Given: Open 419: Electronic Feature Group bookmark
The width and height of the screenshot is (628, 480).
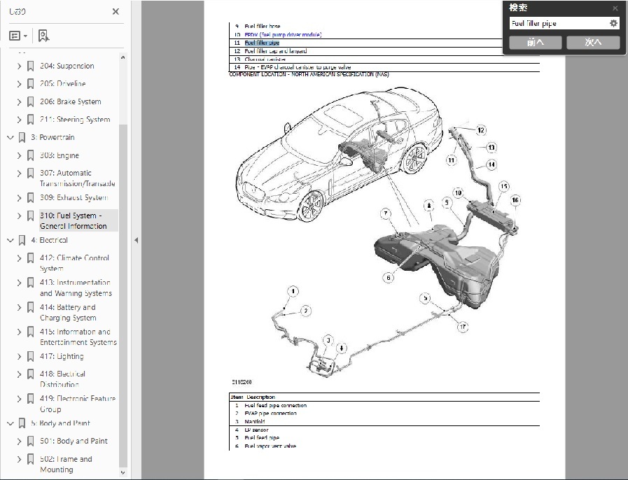Looking at the screenshot, I should [x=78, y=404].
